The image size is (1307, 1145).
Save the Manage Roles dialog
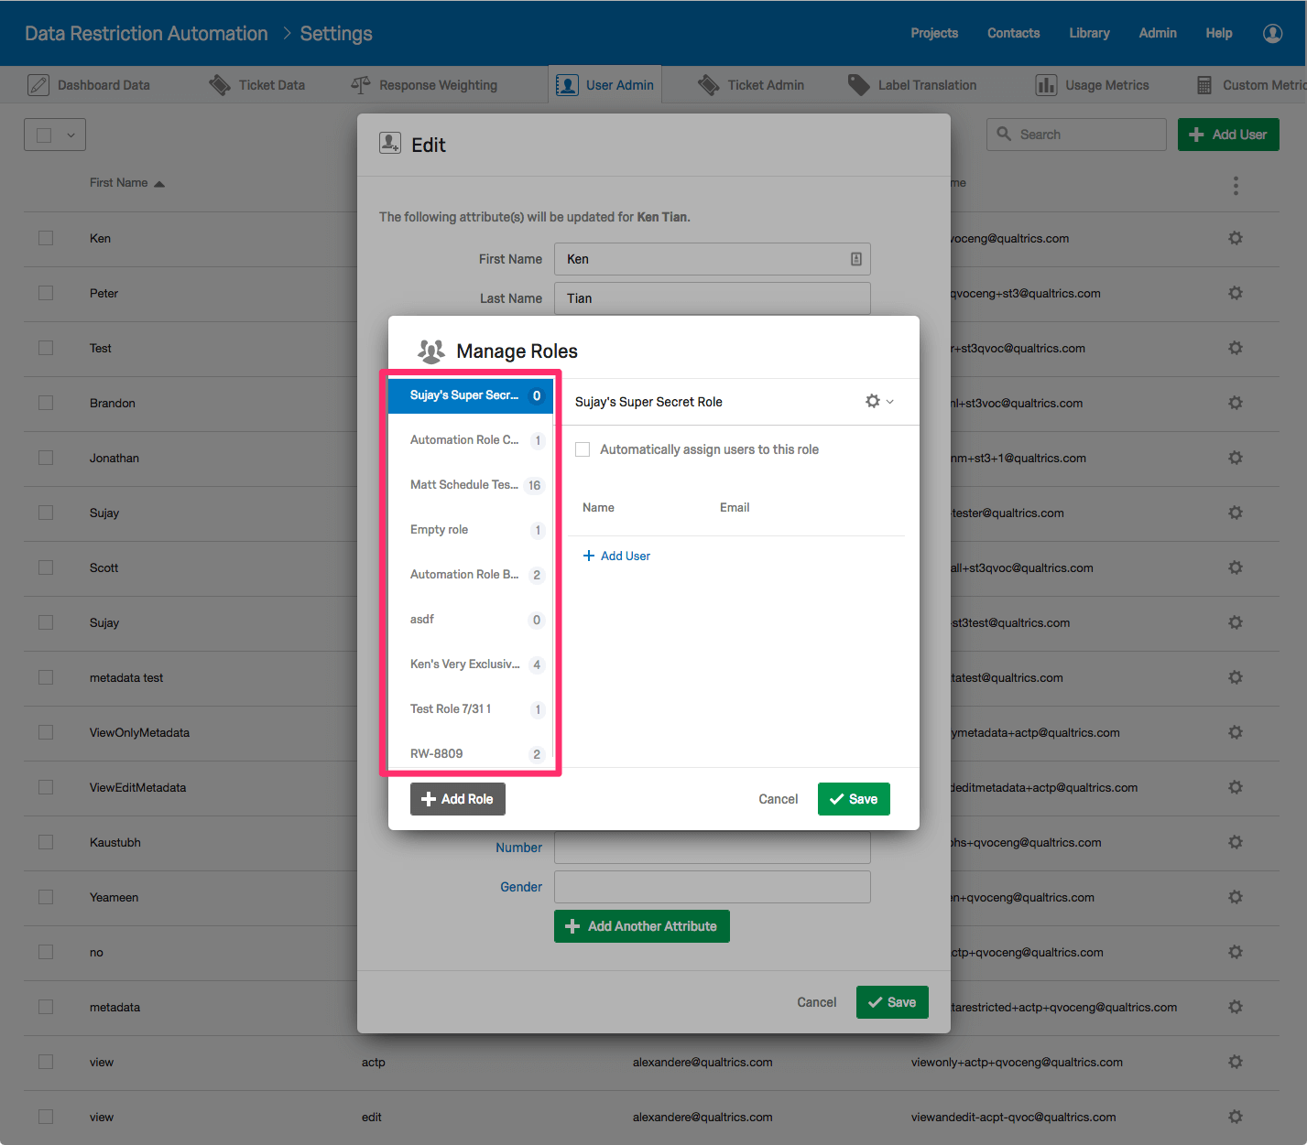click(854, 799)
